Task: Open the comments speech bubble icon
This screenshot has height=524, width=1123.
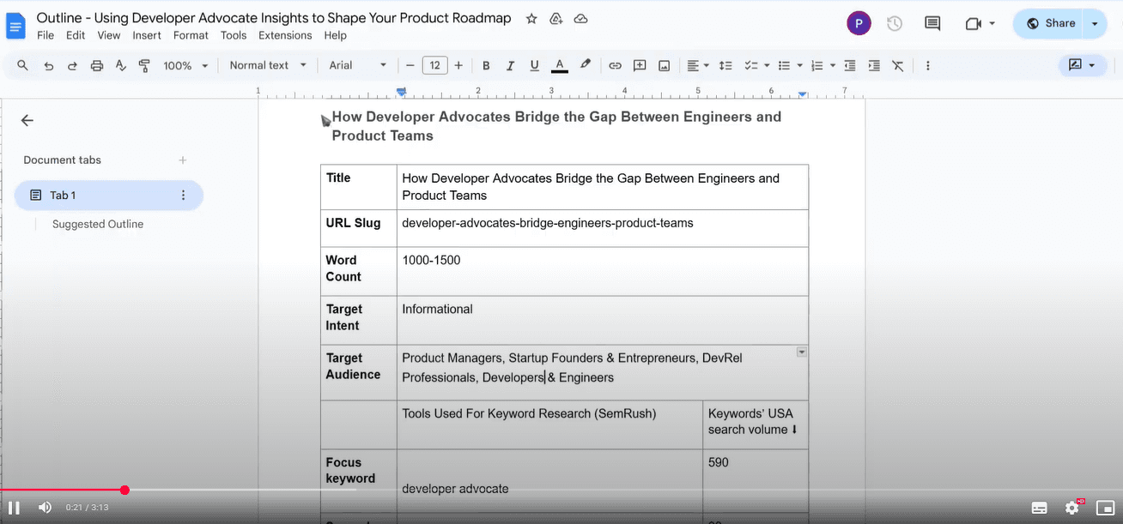Action: 932,24
